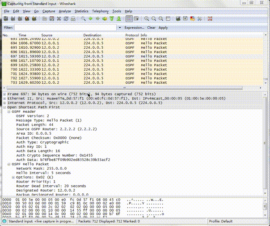Jump to the first packet

pos(112,19)
